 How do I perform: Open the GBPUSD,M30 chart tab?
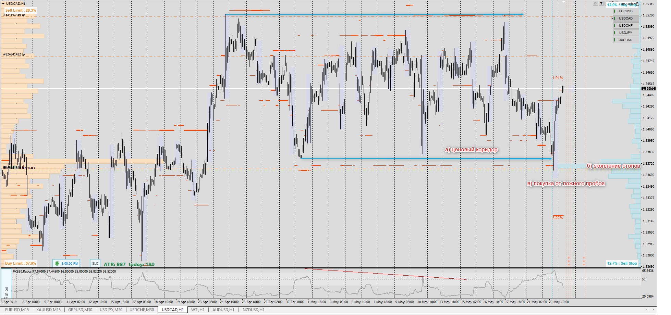pyautogui.click(x=80, y=310)
